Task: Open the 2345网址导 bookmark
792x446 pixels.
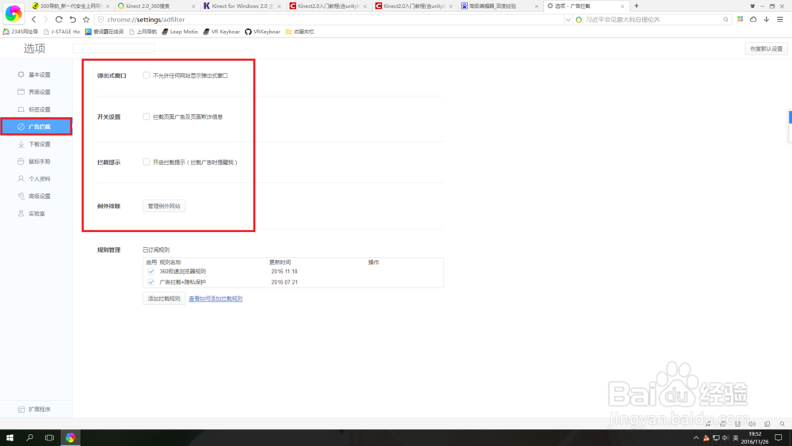Action: pos(21,32)
